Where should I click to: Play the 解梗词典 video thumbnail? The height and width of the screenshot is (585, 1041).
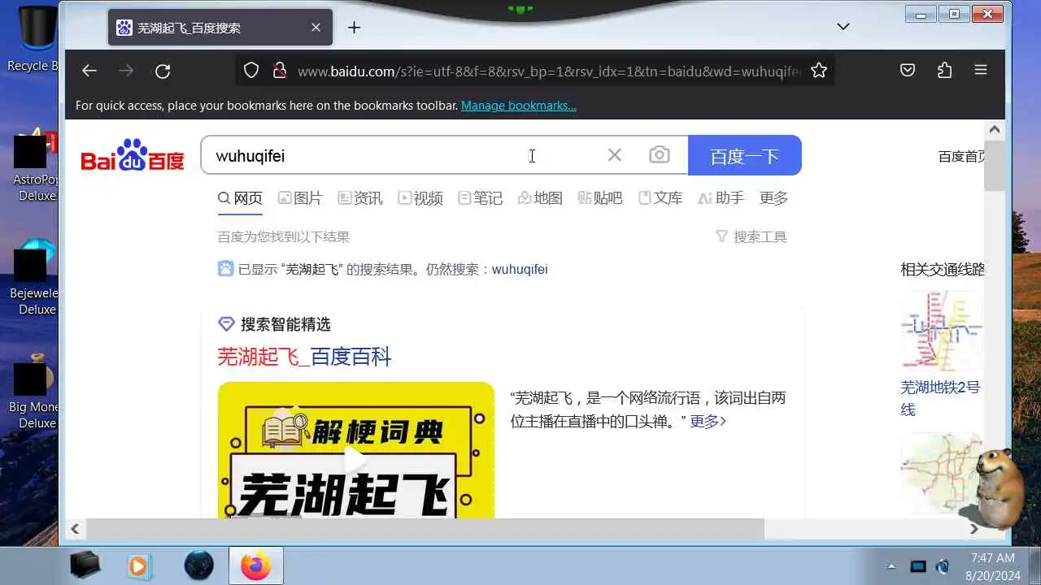tap(356, 451)
